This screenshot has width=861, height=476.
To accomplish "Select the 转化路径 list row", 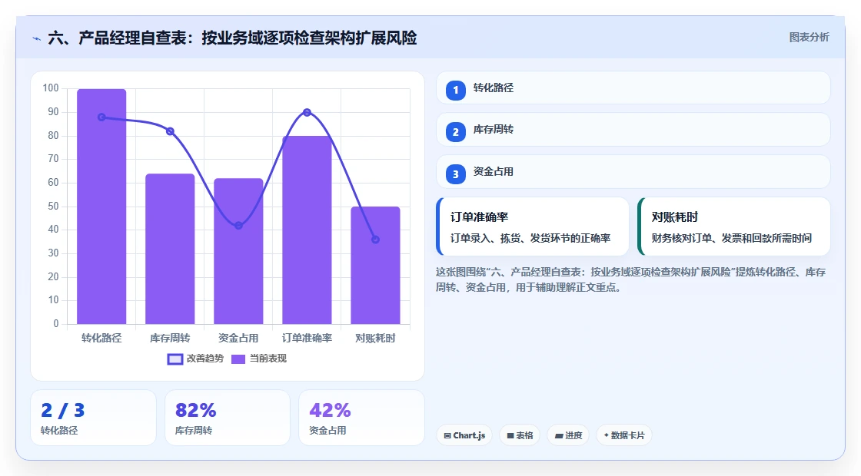I will pos(633,88).
